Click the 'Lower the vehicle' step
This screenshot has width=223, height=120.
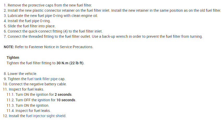(22, 74)
